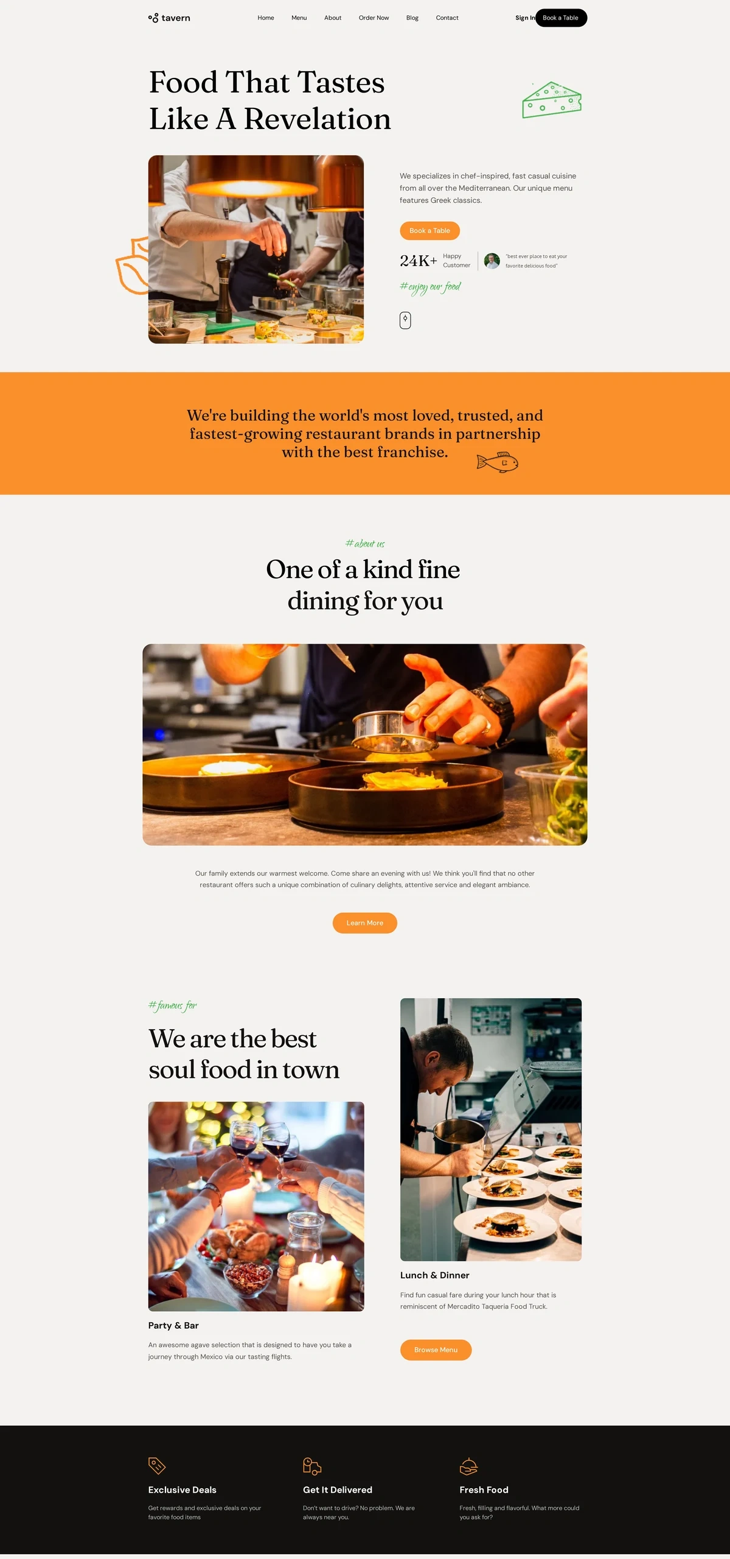Open the Blog nav link
Viewport: 730px width, 1559px height.
coord(412,18)
